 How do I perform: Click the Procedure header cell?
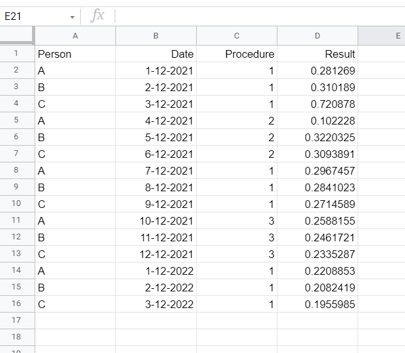pos(236,54)
